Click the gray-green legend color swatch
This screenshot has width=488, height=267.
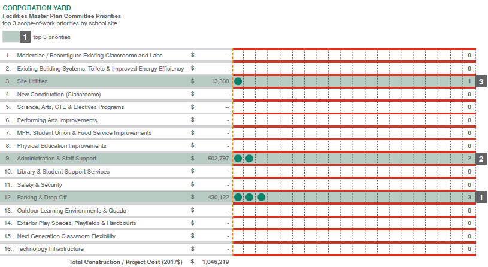[11, 37]
